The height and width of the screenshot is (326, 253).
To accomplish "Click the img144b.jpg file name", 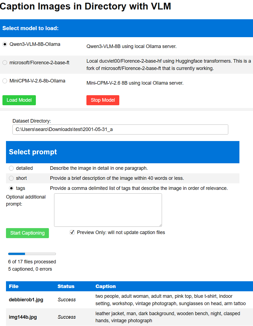I will point(23,317).
